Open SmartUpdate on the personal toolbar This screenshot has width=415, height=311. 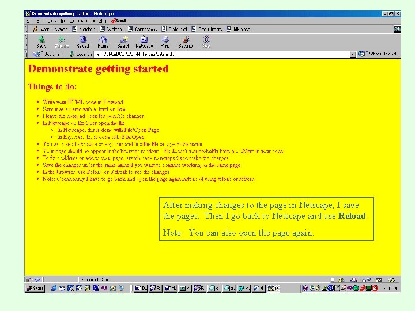click(207, 29)
